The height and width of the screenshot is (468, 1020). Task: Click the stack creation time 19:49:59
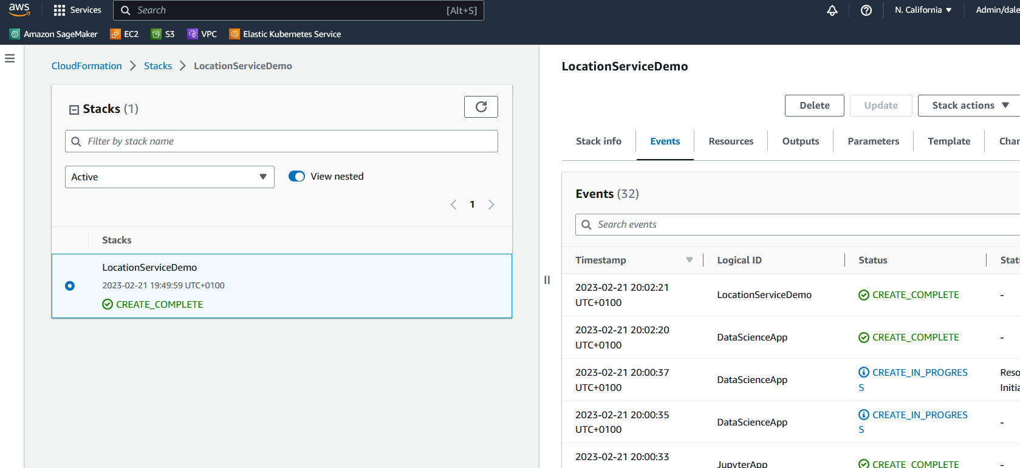pos(163,285)
